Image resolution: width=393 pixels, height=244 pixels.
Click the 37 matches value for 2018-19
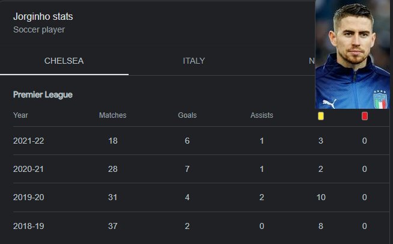[x=113, y=226]
